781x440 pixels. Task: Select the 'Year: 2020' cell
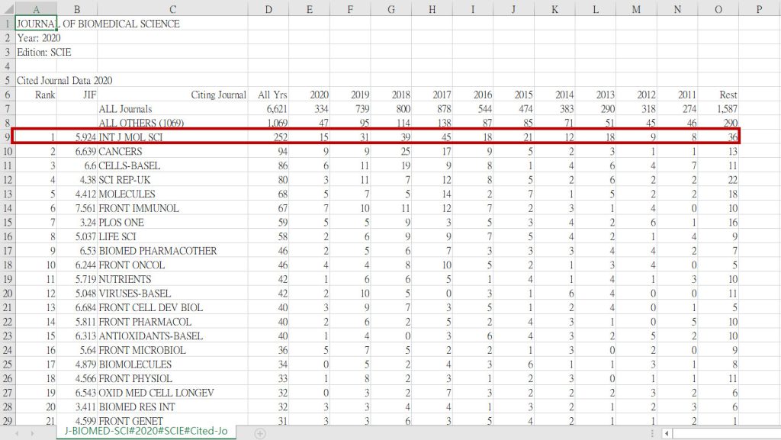36,38
